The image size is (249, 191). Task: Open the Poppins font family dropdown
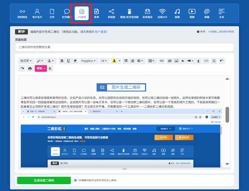tap(89, 61)
